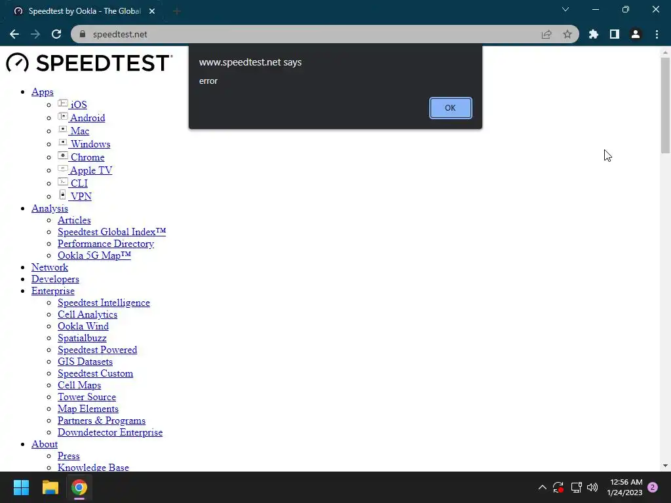Open Spatialbuzz link
Image resolution: width=671 pixels, height=503 pixels.
82,339
